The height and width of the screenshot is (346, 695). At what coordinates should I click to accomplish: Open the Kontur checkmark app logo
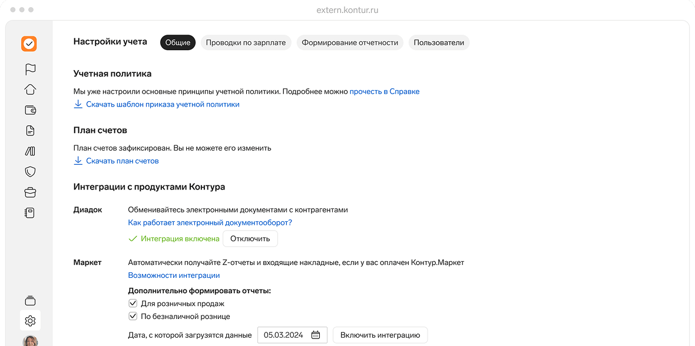click(x=29, y=44)
